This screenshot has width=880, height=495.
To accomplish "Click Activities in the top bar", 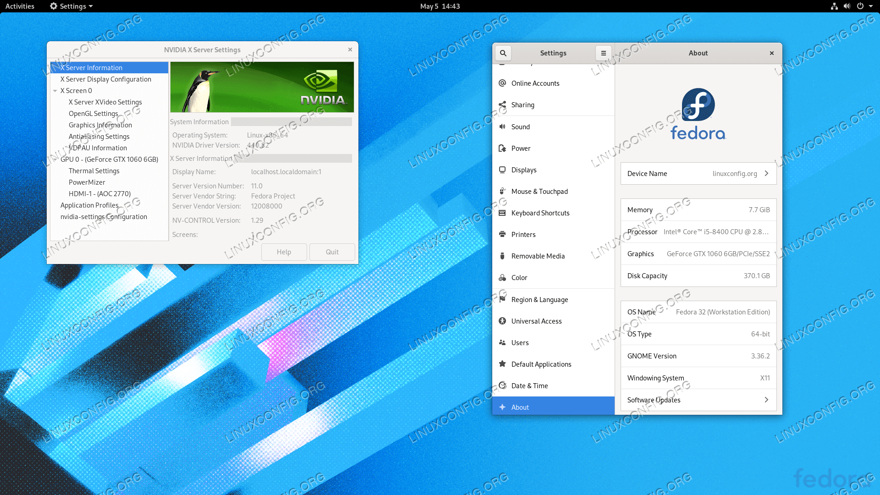I will 20,6.
